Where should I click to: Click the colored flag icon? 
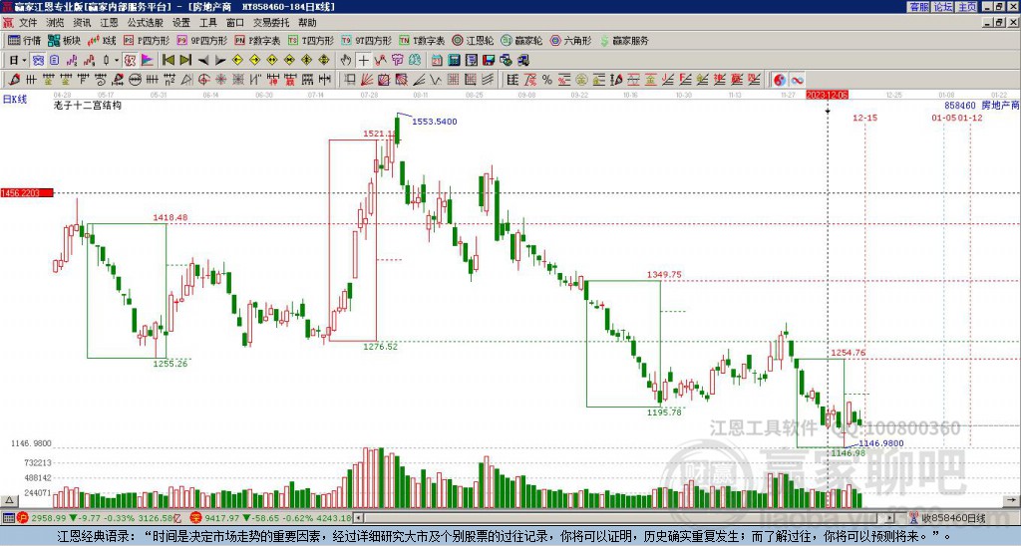pos(148,61)
